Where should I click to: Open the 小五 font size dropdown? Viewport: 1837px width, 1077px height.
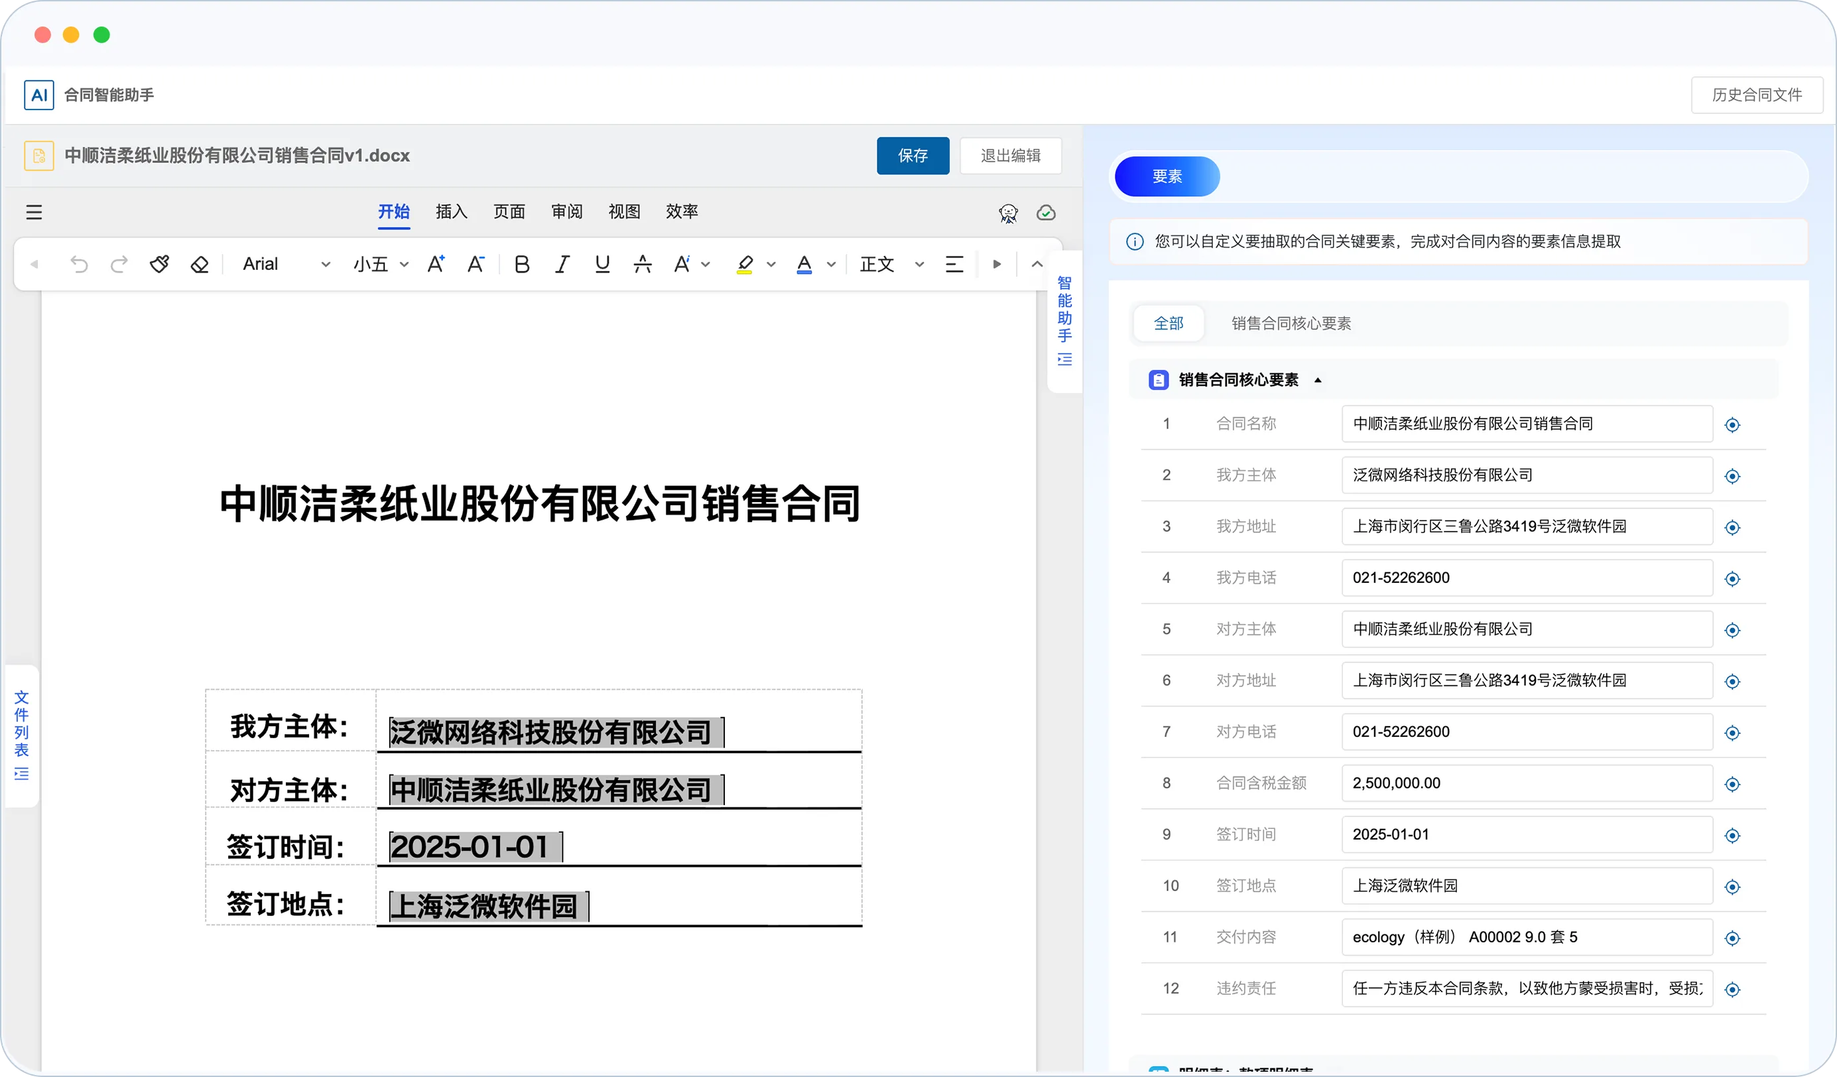(x=381, y=264)
